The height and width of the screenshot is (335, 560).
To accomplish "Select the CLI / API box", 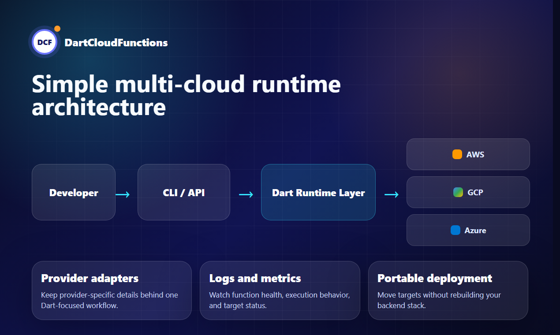I will 184,192.
